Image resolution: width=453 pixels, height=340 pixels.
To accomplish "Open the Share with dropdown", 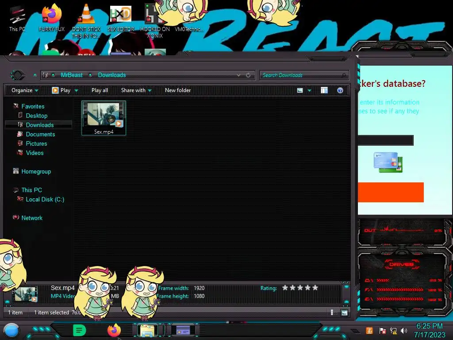I will (136, 90).
